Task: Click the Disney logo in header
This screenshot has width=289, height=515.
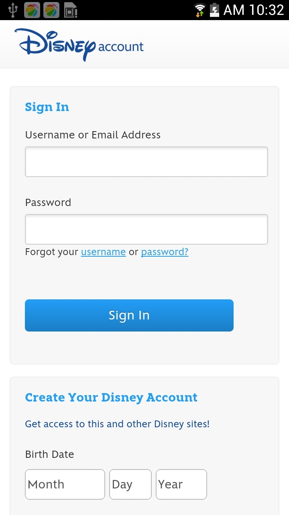Action: pyautogui.click(x=56, y=44)
